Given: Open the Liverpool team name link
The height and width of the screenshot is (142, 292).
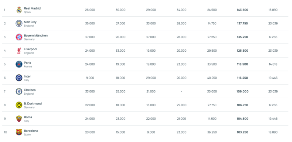Looking at the screenshot, I should coord(31,49).
